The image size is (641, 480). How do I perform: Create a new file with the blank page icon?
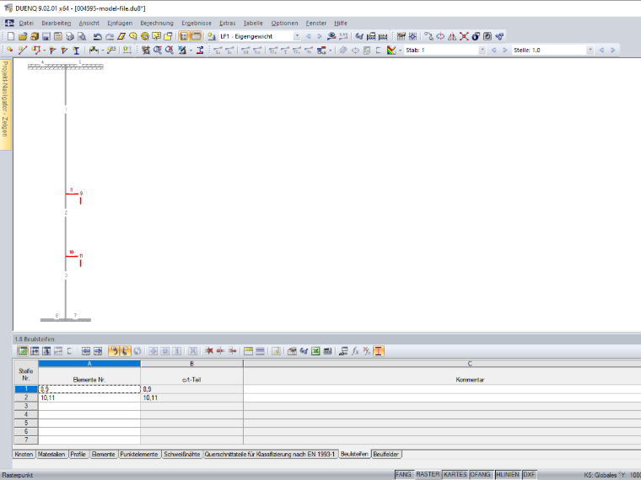pos(11,36)
